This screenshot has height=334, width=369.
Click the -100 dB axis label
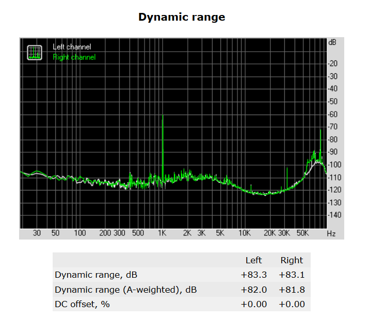click(334, 165)
